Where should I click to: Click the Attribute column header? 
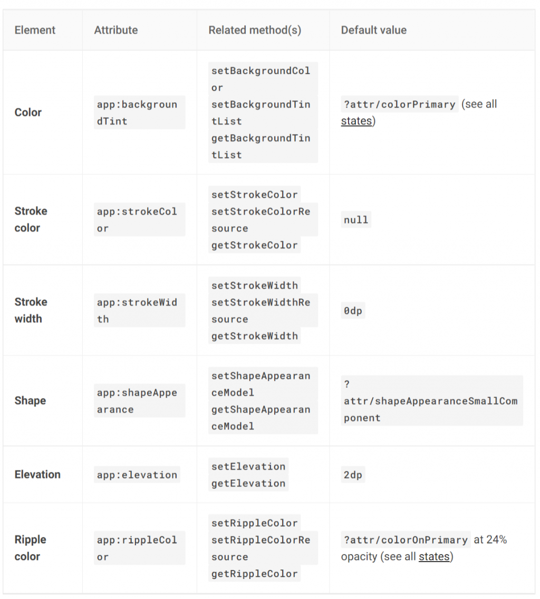(x=115, y=30)
